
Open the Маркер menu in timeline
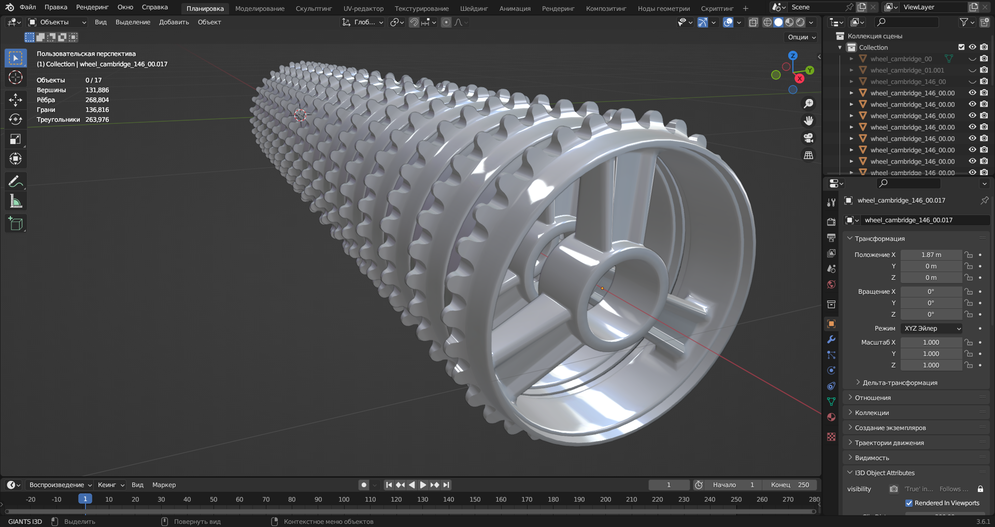coord(164,485)
